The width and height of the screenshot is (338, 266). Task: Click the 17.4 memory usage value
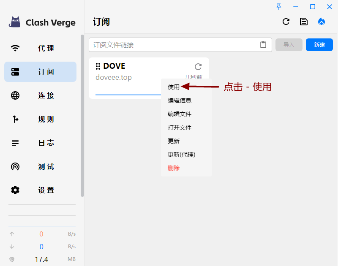pos(41,259)
